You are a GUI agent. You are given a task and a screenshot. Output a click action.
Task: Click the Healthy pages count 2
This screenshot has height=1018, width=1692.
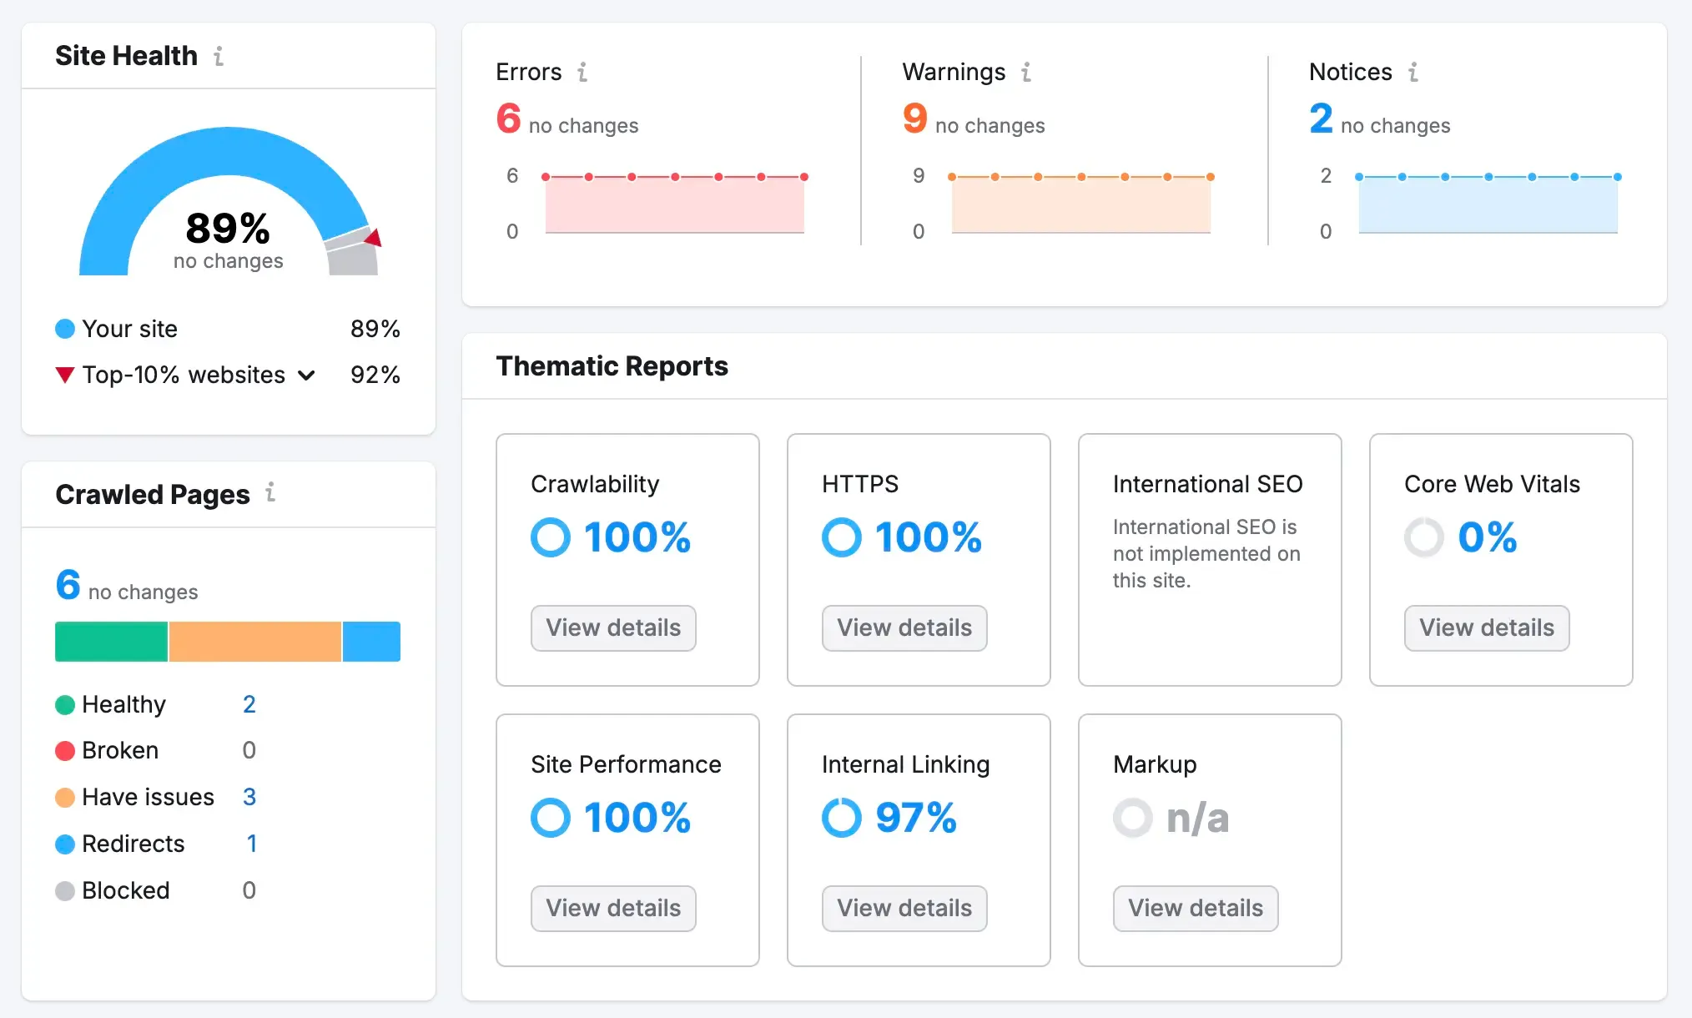click(249, 704)
